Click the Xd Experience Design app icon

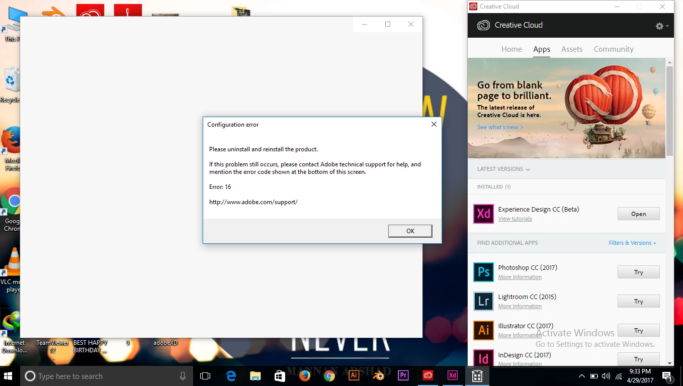pyautogui.click(x=483, y=214)
